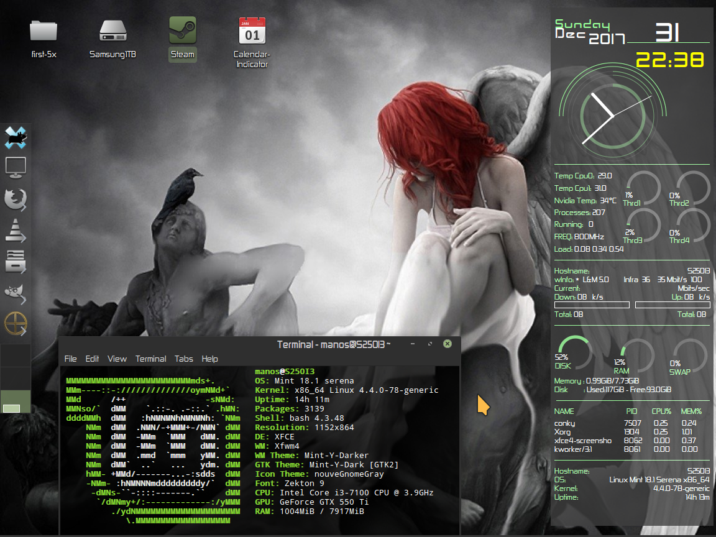Open the gold crosshair circle launcher
716x537 pixels.
(x=16, y=323)
